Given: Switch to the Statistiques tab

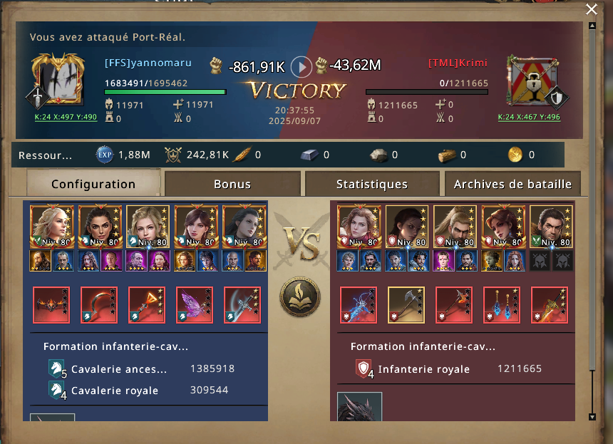Looking at the screenshot, I should (372, 184).
